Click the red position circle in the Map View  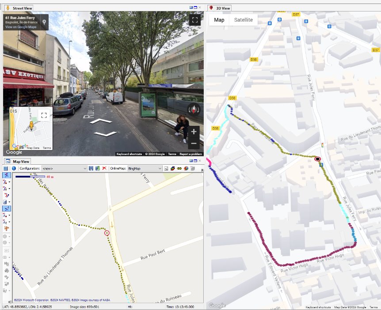(107, 233)
